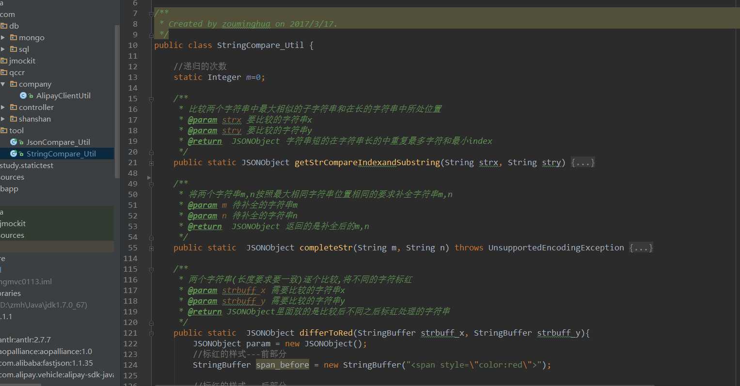Image resolution: width=740 pixels, height=386 pixels.
Task: Collapse the Javadoc fold at line 115
Action: point(151,269)
